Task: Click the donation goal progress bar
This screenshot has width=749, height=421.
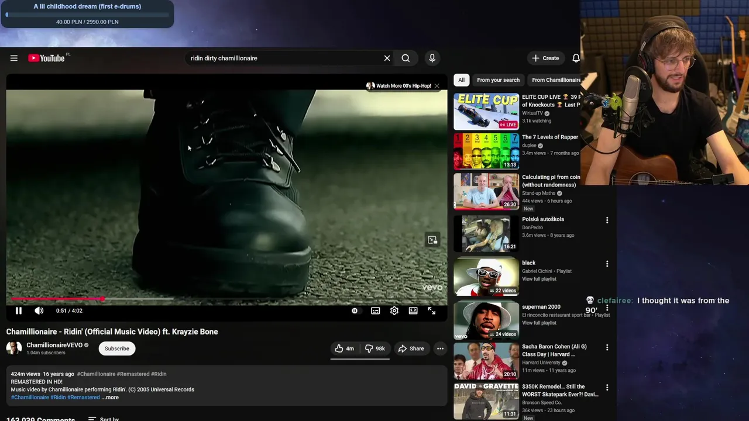Action: pos(87,15)
